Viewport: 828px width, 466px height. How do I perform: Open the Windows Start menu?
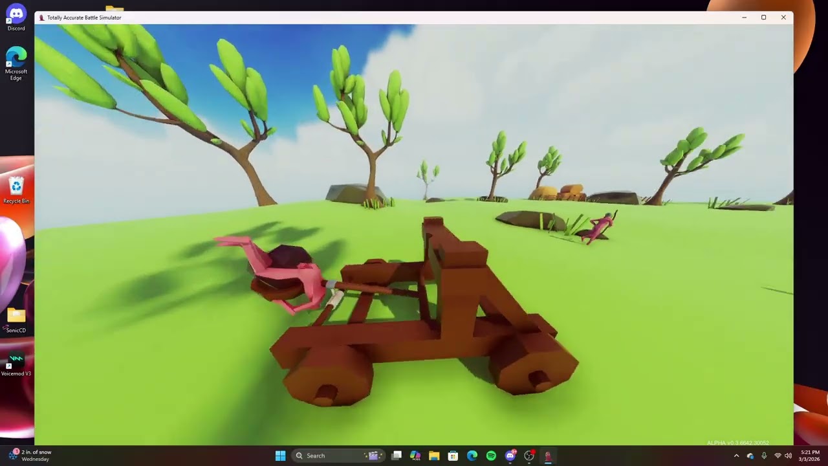(280, 456)
